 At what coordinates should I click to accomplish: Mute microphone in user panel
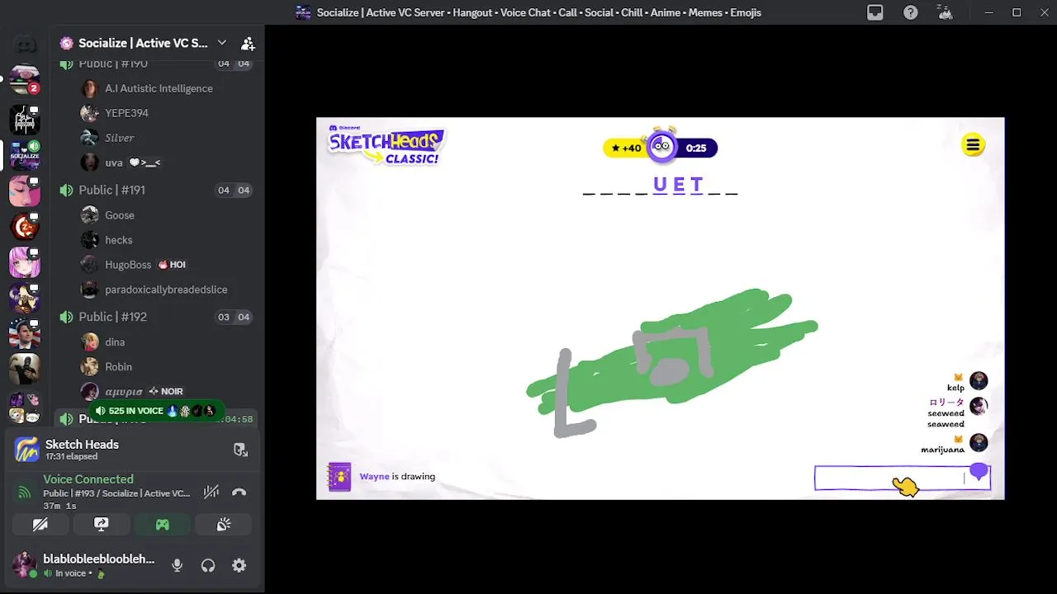click(x=177, y=565)
